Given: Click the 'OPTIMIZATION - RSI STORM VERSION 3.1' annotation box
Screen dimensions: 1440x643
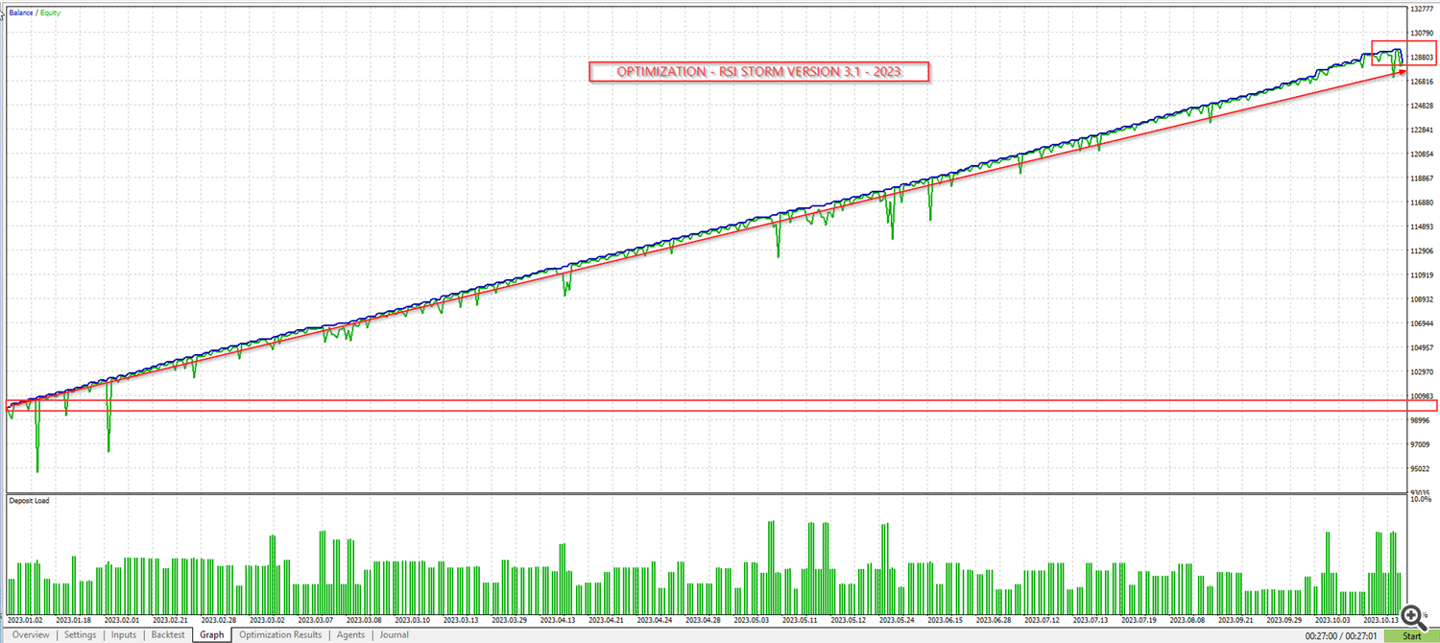Looking at the screenshot, I should (758, 72).
